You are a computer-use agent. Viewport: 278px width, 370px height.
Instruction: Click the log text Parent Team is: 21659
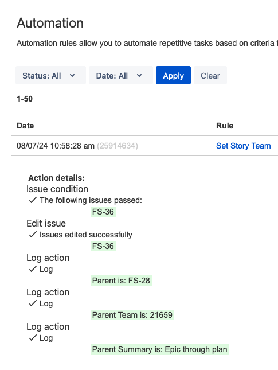(132, 315)
